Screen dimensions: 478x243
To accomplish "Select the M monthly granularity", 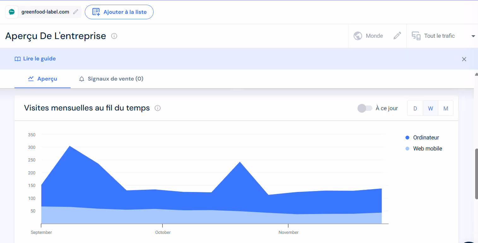I will coord(446,108).
